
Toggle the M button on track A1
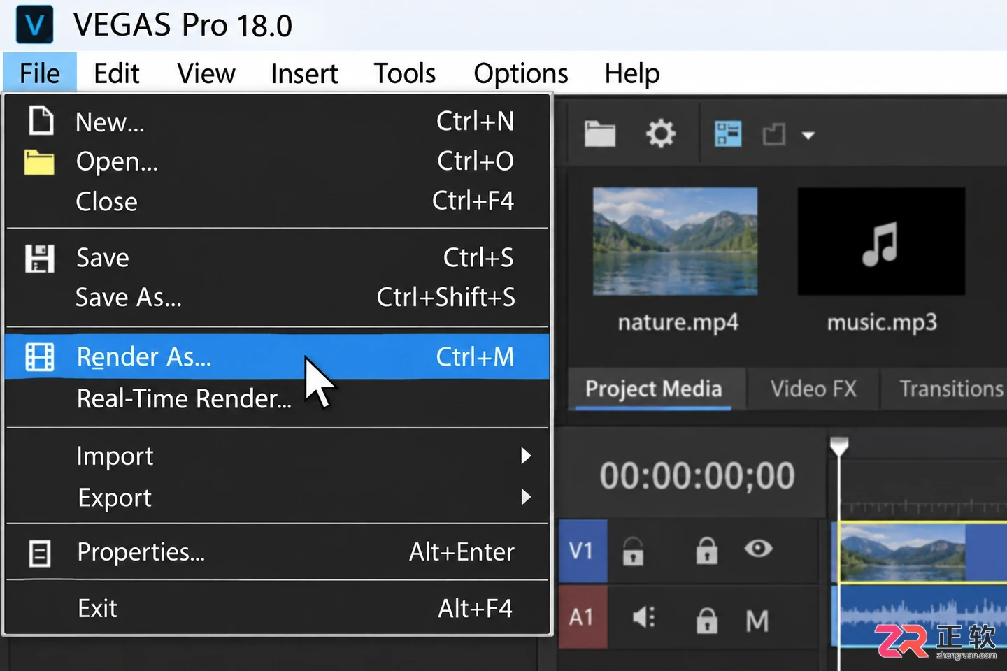click(757, 621)
